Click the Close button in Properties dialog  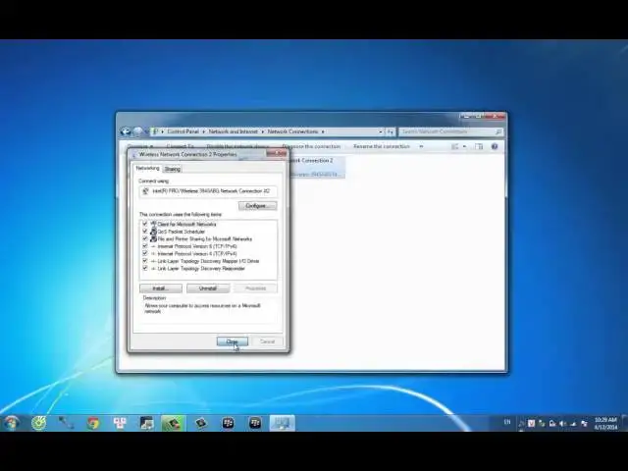coord(233,341)
